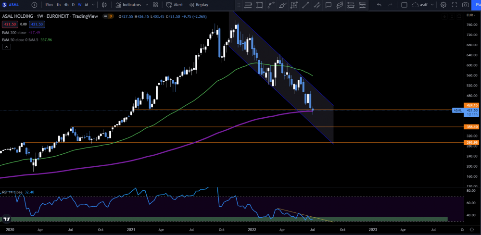Select the 15m timeframe
The image size is (481, 235).
pos(49,5)
